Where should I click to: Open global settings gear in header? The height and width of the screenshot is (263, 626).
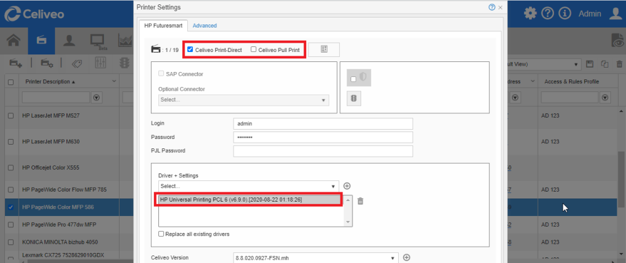pyautogui.click(x=530, y=14)
